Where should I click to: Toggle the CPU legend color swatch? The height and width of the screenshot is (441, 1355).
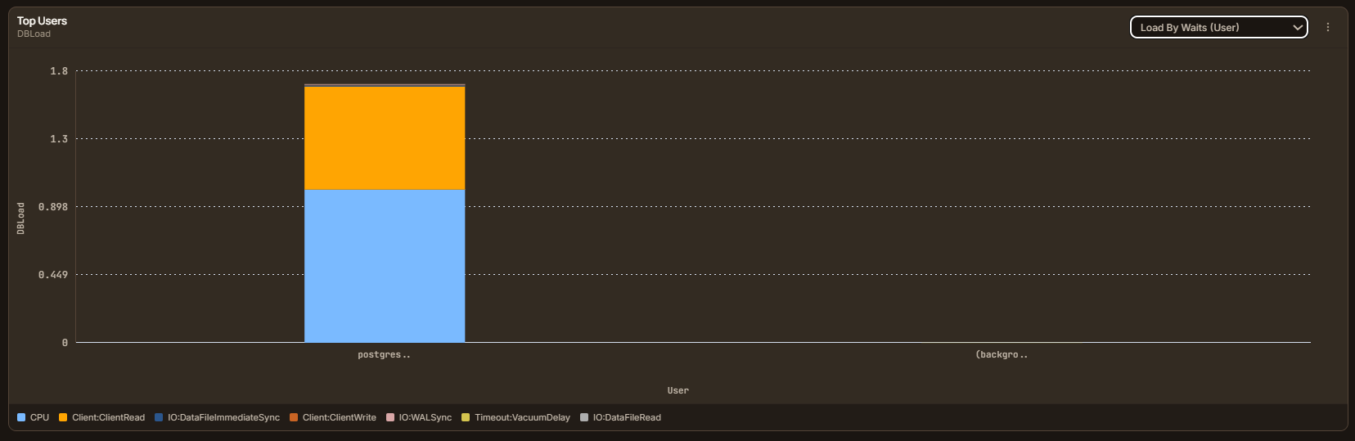pyautogui.click(x=21, y=417)
